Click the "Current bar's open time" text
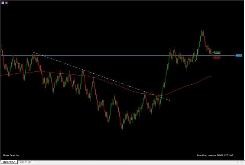Screen dimensions: 245x165 coord(215,155)
